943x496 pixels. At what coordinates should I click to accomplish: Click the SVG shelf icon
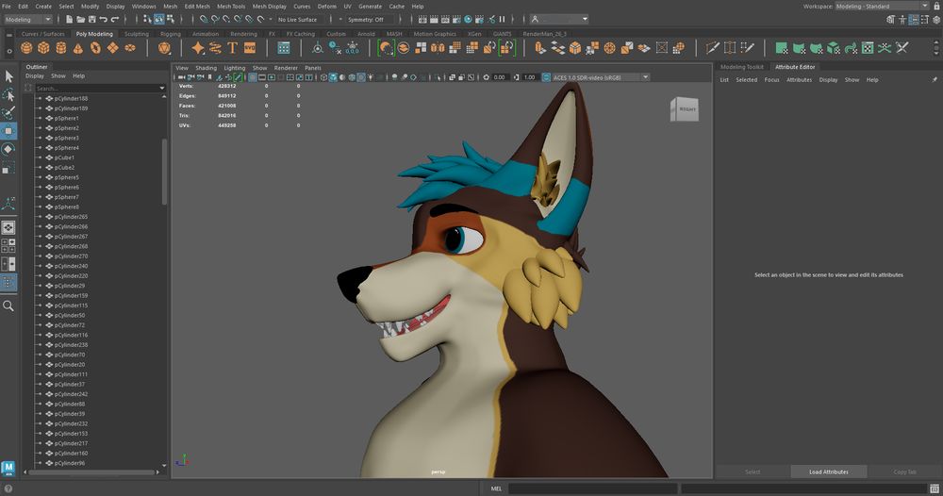250,47
